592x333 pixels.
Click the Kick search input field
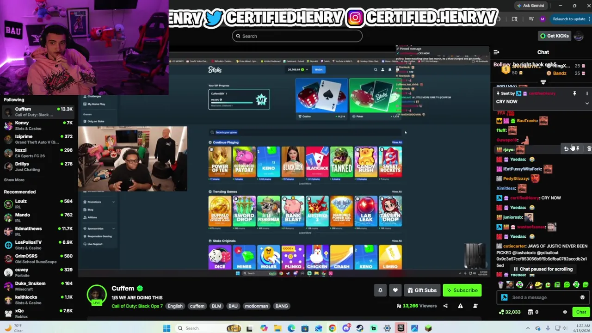click(297, 36)
